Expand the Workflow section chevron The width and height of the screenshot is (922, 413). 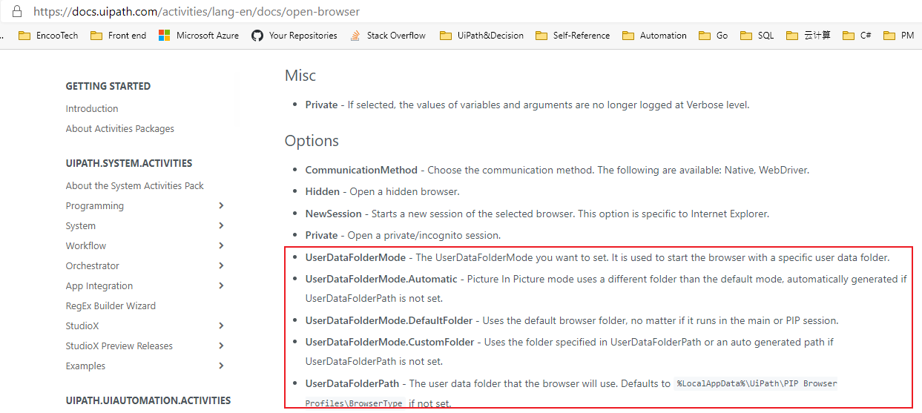click(221, 245)
